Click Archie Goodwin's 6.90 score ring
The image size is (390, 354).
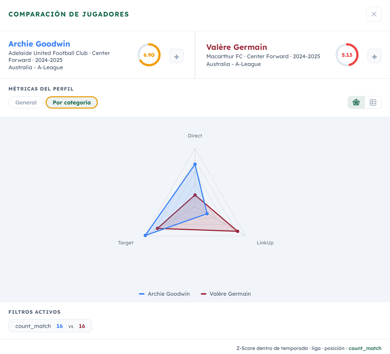(x=149, y=55)
